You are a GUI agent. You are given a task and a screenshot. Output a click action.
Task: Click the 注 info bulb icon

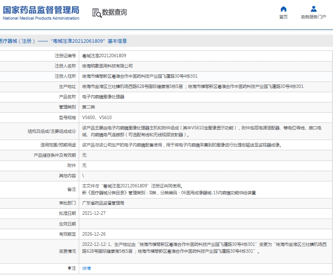pyautogui.click(x=69, y=268)
